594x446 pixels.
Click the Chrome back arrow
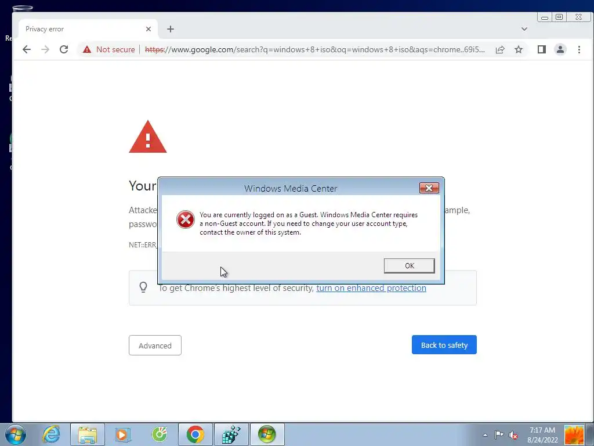(x=27, y=49)
